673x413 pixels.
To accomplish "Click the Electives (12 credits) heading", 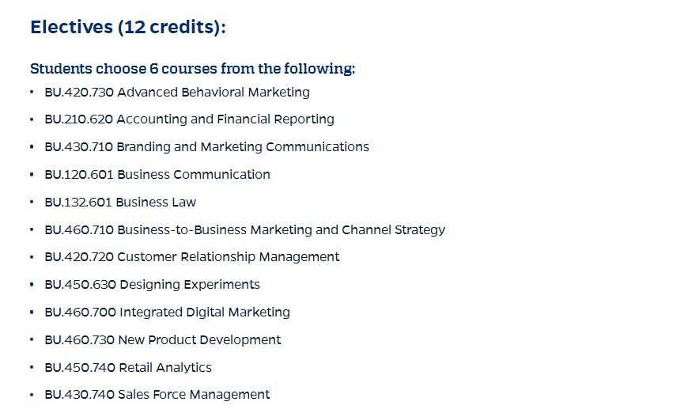I will [x=128, y=27].
